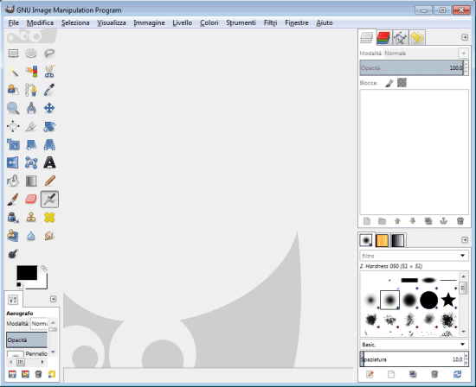The width and height of the screenshot is (476, 387).
Task: Click the refresh brushes button
Action: pyautogui.click(x=457, y=374)
